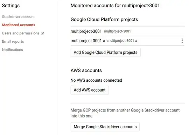
Task: Open the Notifications settings section
Action: click(x=13, y=50)
